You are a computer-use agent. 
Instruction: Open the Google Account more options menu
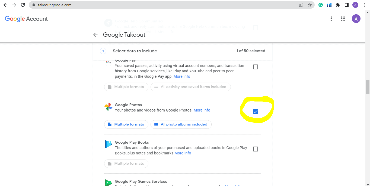click(x=331, y=19)
